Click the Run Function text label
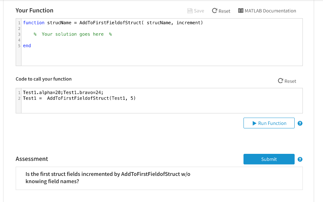 click(272, 123)
